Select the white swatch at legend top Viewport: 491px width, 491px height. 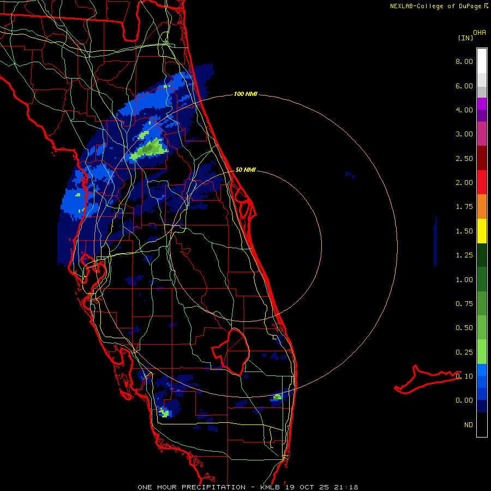click(x=482, y=61)
